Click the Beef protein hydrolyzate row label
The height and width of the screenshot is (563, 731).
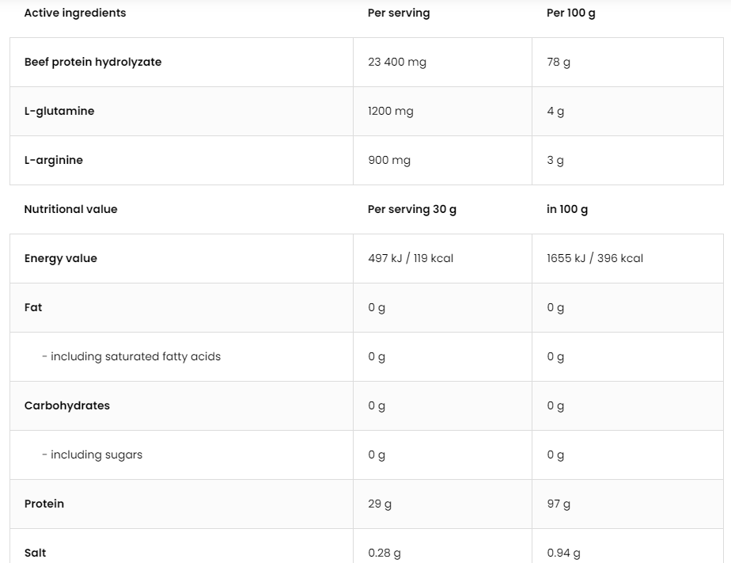tap(93, 62)
